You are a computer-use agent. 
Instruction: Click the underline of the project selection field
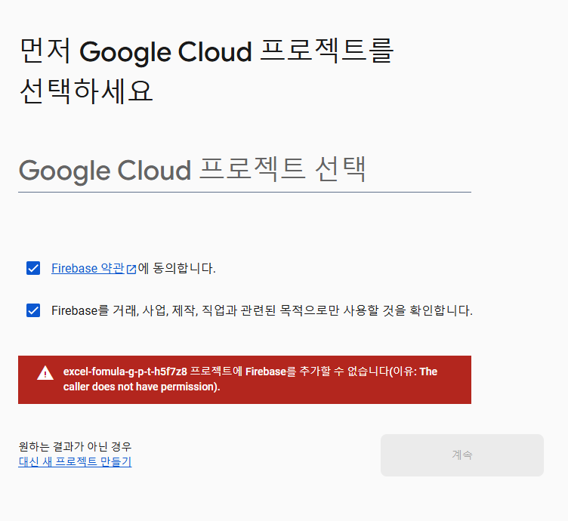[x=245, y=192]
